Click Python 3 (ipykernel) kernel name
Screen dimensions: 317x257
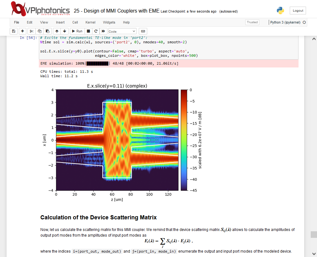(x=285, y=22)
